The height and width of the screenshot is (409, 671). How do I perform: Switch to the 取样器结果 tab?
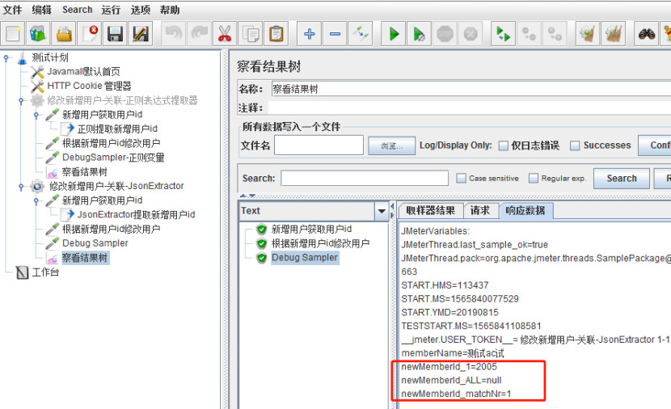coord(431,210)
